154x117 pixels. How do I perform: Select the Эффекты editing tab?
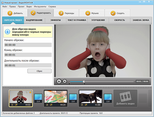(x=55, y=20)
